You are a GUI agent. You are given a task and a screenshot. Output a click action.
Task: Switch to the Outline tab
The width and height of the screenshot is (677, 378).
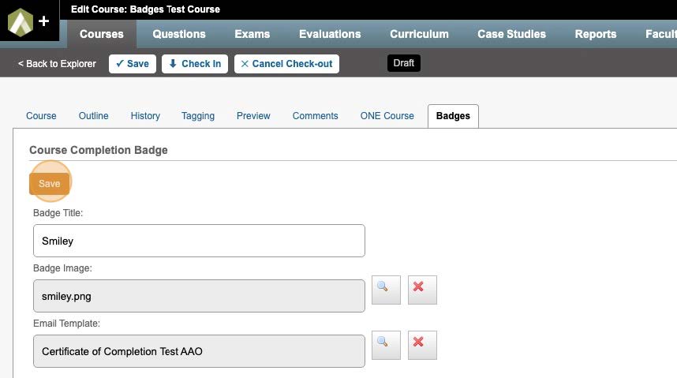(93, 116)
